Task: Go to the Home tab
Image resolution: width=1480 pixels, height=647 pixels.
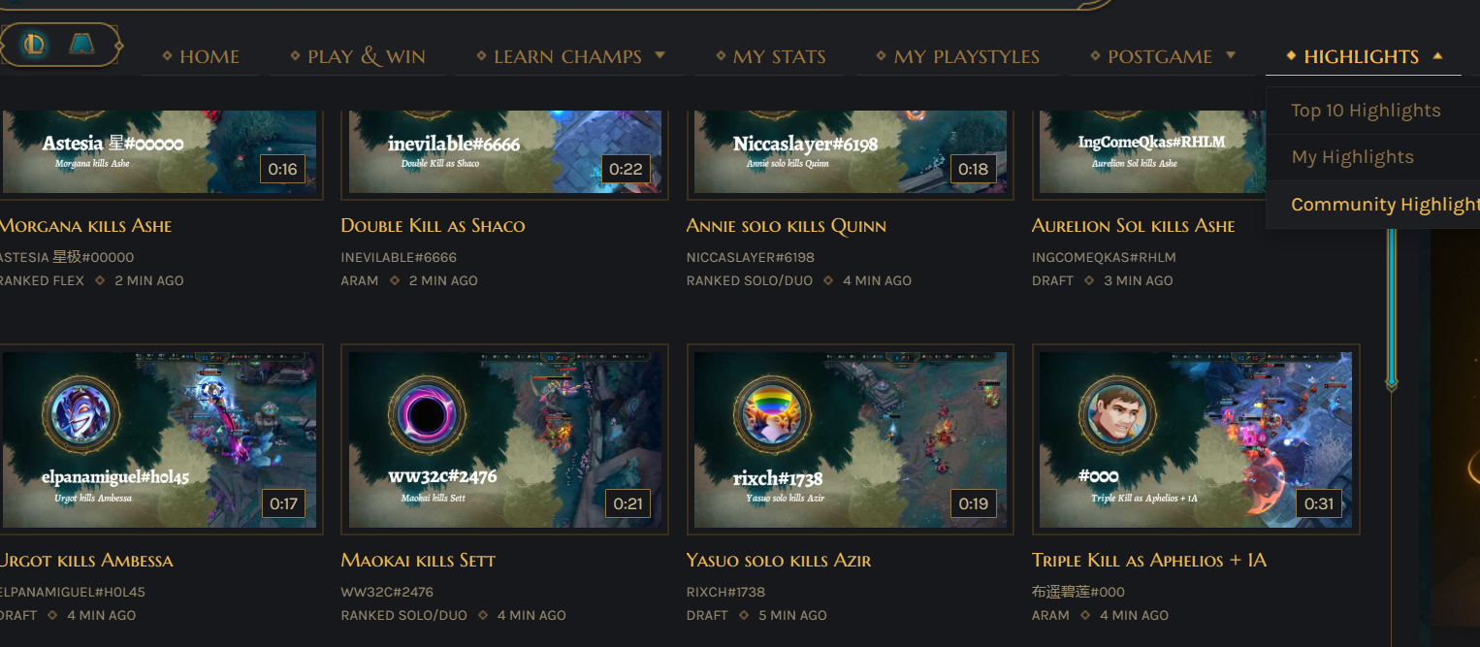Action: [x=201, y=56]
